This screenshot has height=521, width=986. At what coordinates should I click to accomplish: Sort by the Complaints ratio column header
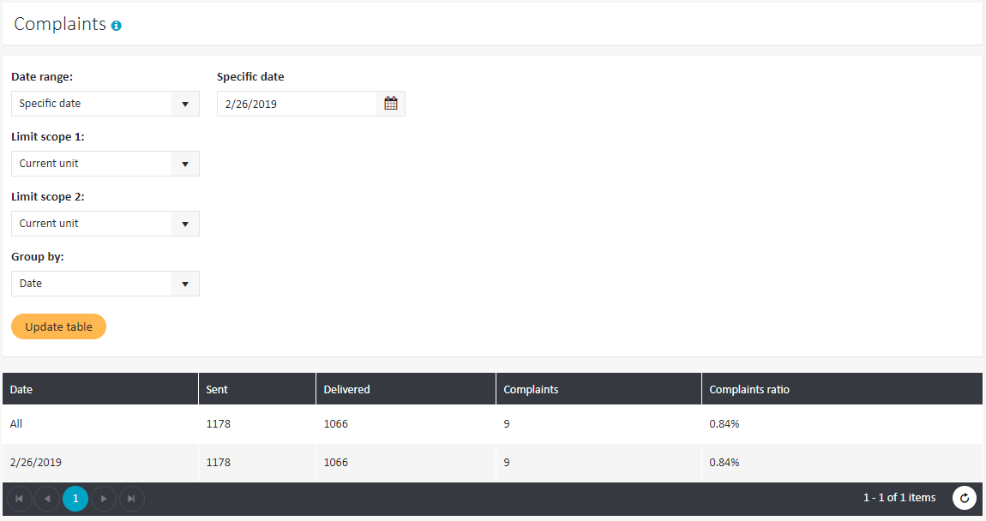coord(749,389)
